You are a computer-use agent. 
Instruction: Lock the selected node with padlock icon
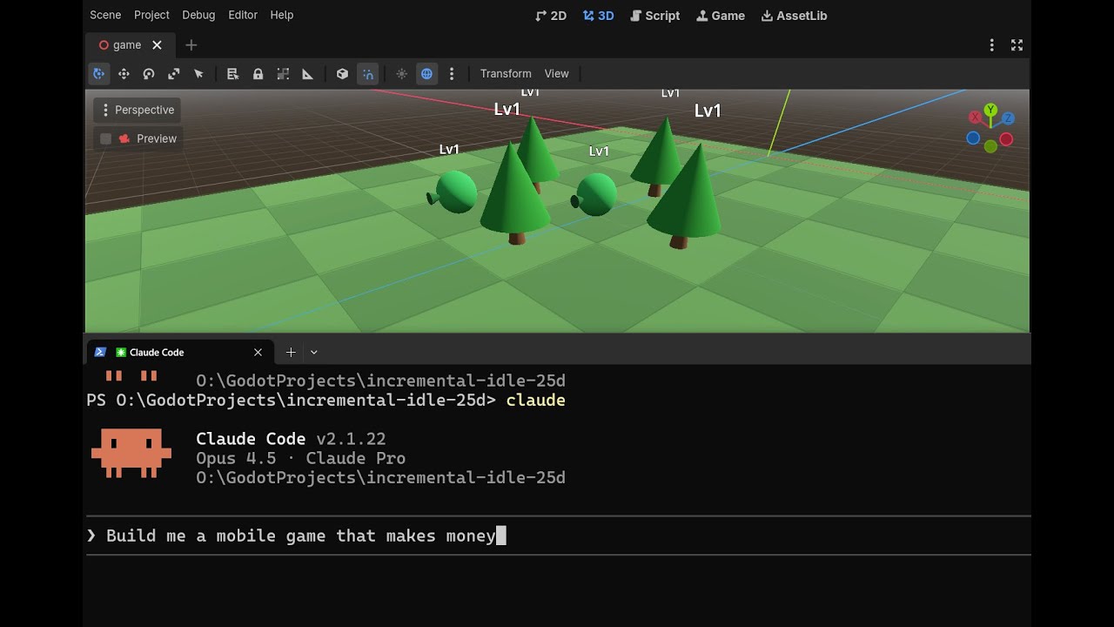click(x=258, y=74)
